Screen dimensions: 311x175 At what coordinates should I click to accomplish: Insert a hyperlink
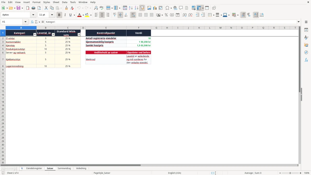point(175,8)
